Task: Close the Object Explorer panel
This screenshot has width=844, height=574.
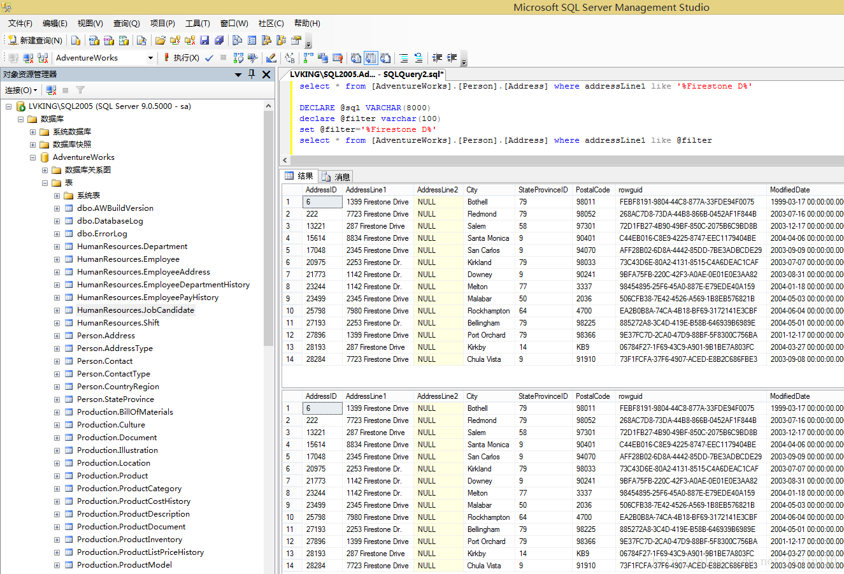Action: point(266,75)
